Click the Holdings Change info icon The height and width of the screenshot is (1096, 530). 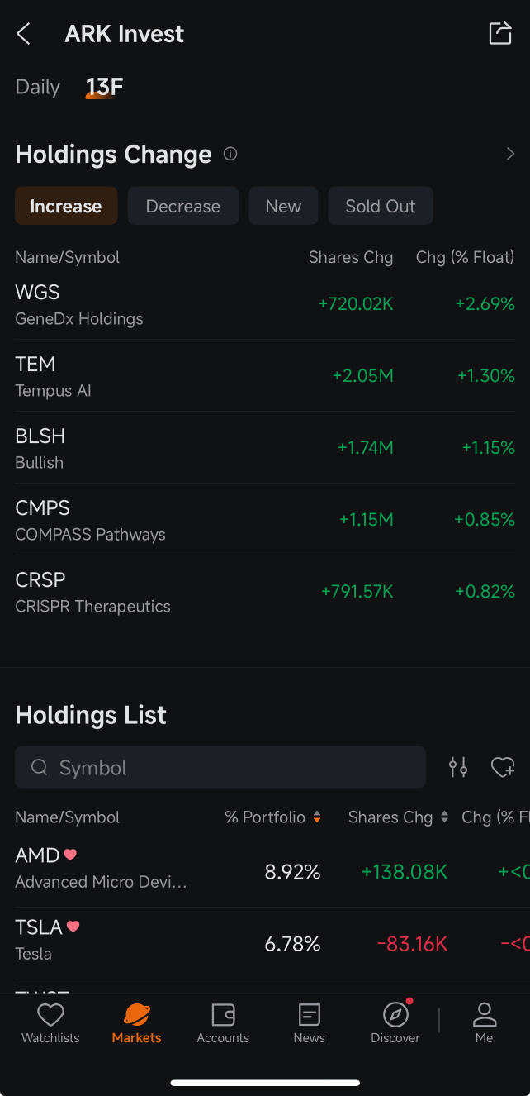[x=230, y=154]
